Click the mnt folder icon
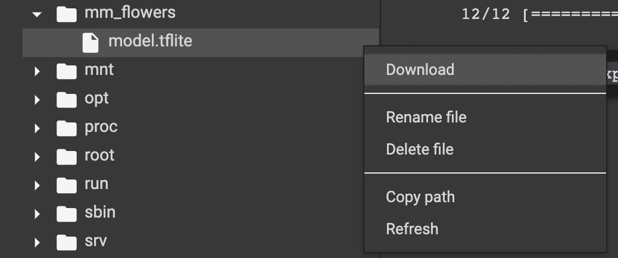The width and height of the screenshot is (618, 258). pos(67,71)
